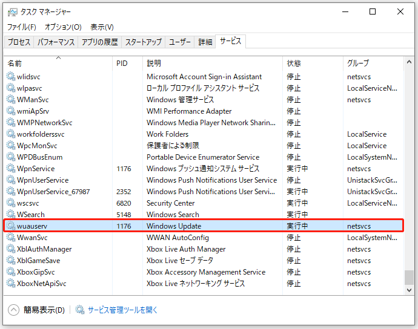Image resolution: width=418 pixels, height=329 pixels.
Task: Sort services by the 状態 column header
Action: pyautogui.click(x=313, y=63)
